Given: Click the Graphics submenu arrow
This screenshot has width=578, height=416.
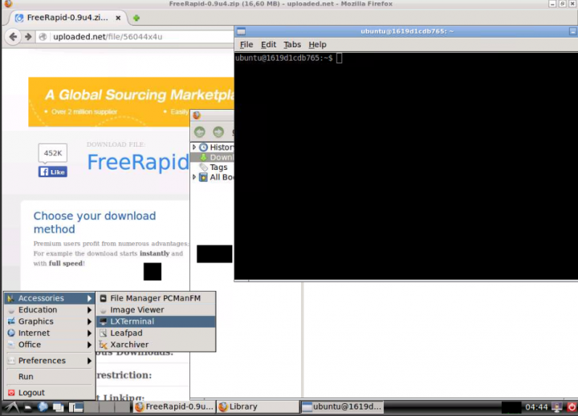Looking at the screenshot, I should (x=89, y=321).
